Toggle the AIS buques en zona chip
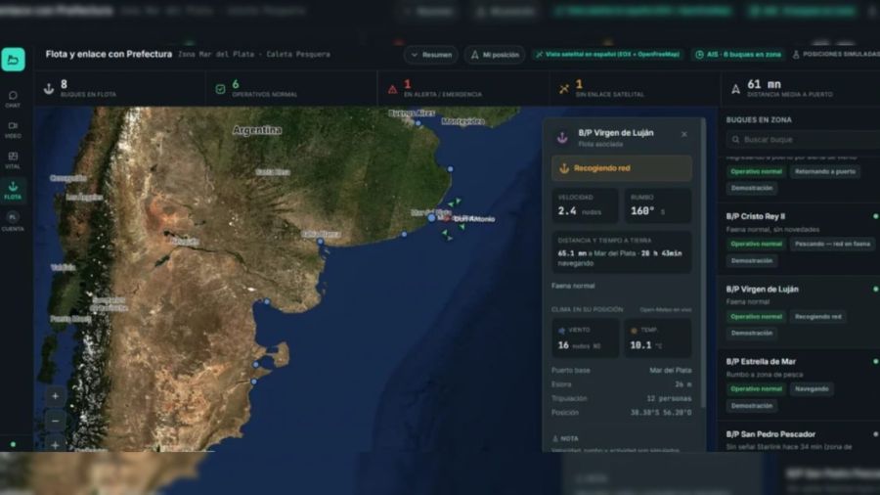Viewport: 880px width, 495px height. (738, 55)
